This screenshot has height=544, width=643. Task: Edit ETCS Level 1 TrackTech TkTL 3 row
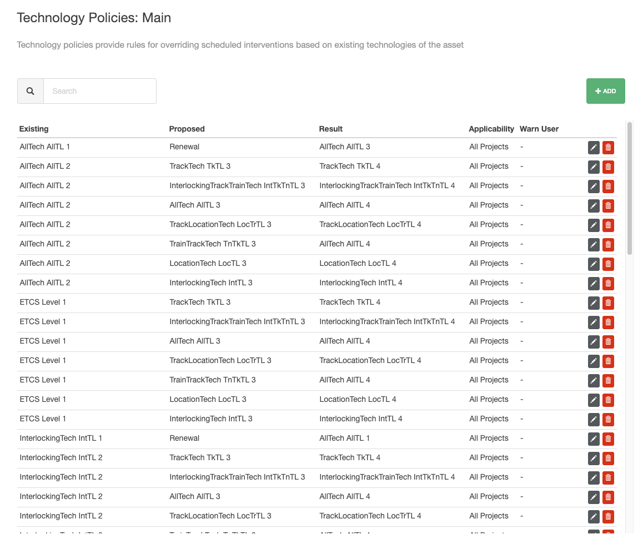pyautogui.click(x=594, y=303)
